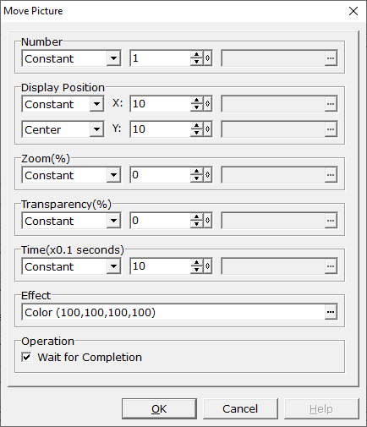This screenshot has height=427, width=367.
Task: Open the Transparency Constant dropdown
Action: click(x=113, y=221)
